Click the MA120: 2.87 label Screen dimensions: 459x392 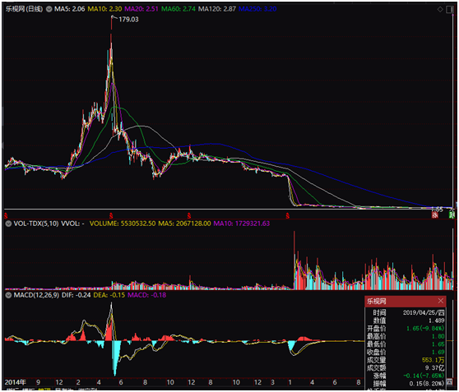click(x=217, y=9)
